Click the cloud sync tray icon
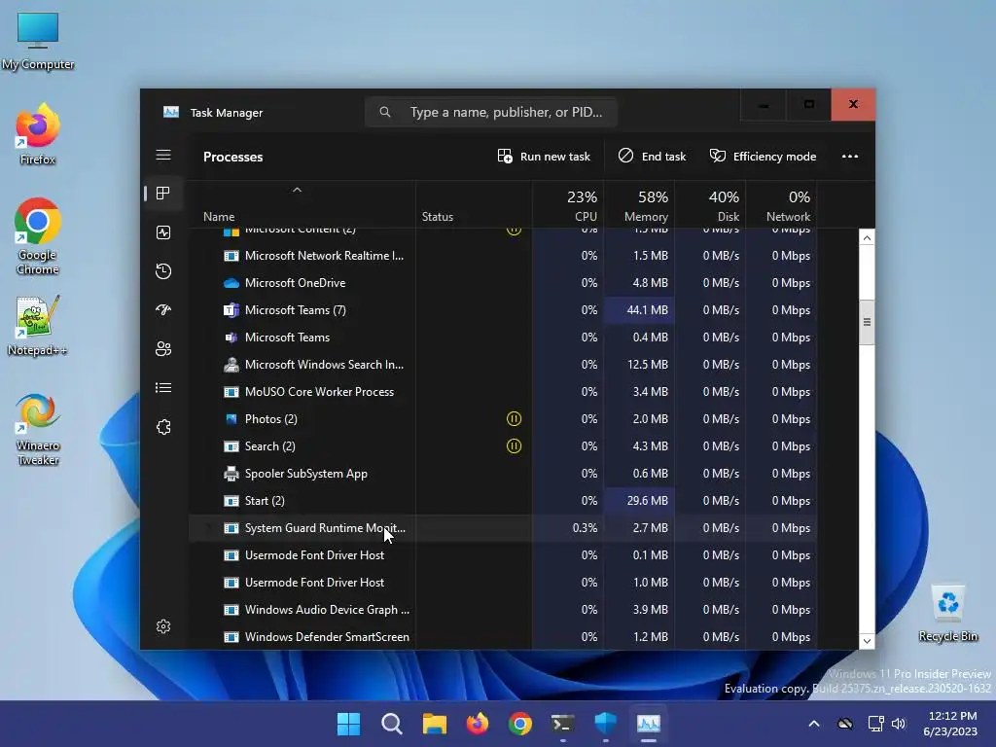Viewport: 996px width, 747px height. [845, 724]
